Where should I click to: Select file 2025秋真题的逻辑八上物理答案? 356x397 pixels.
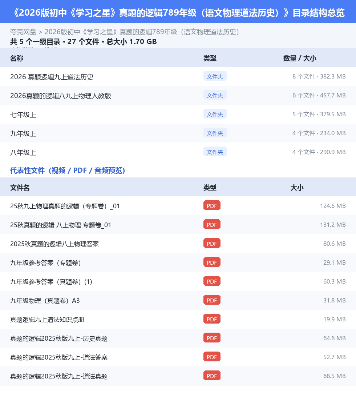click(x=54, y=244)
